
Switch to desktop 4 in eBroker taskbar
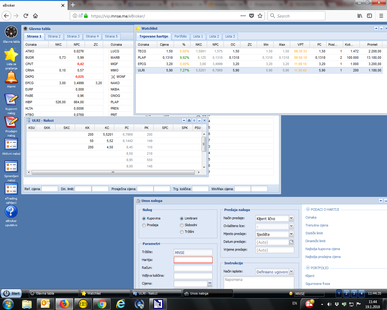[361, 293]
